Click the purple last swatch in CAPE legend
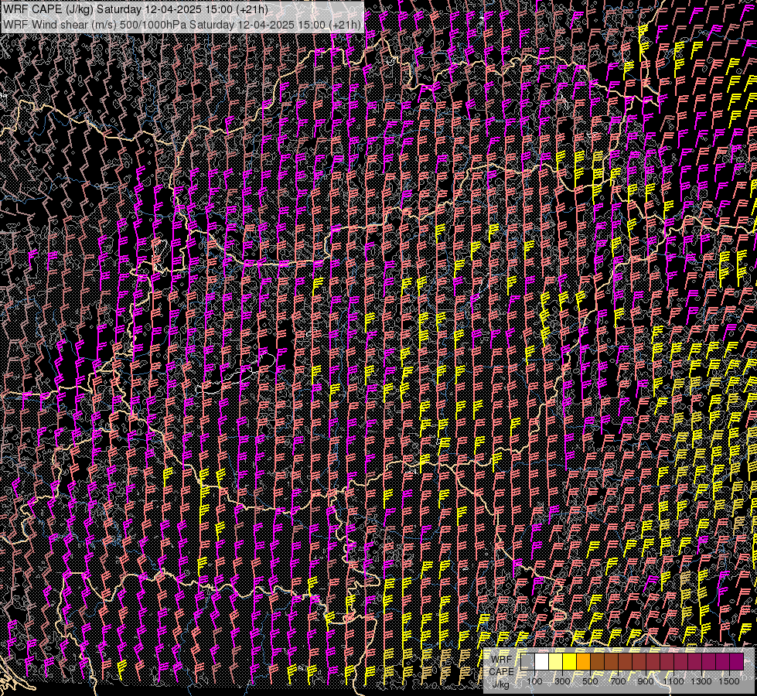Image resolution: width=757 pixels, height=696 pixels. (736, 662)
